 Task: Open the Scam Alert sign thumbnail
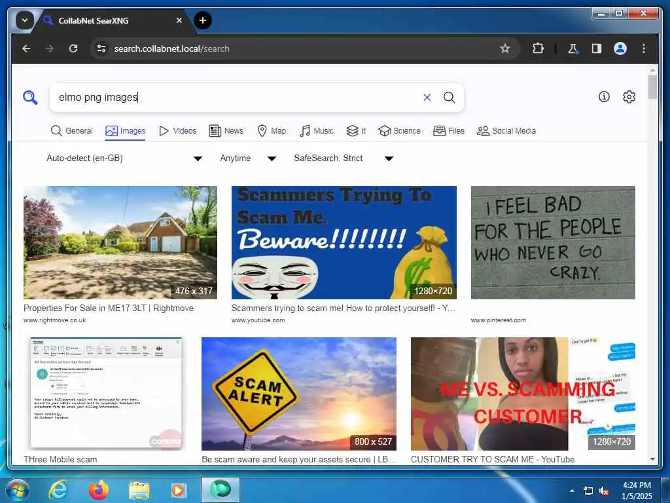tap(298, 394)
